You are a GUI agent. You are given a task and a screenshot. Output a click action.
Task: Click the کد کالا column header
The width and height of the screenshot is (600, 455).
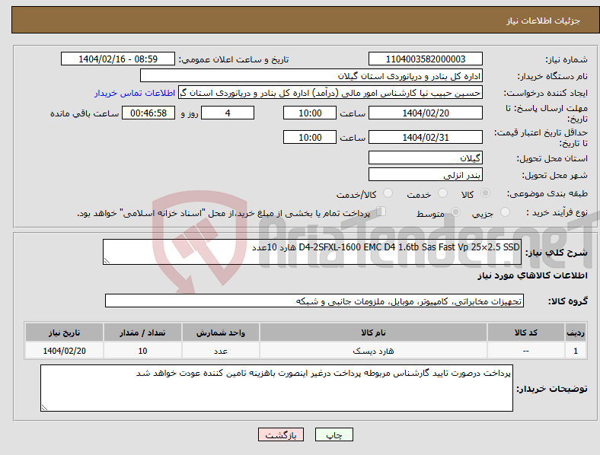(x=526, y=332)
